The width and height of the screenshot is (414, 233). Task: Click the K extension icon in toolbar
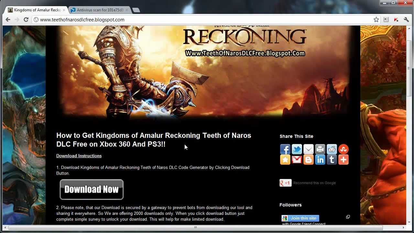(x=386, y=20)
